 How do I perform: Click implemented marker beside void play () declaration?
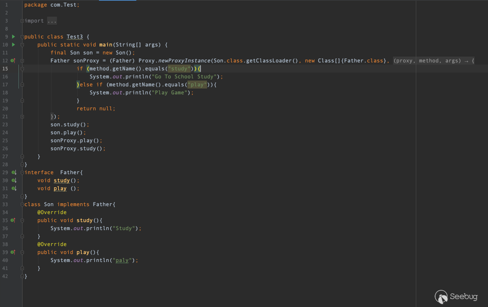tap(14, 188)
